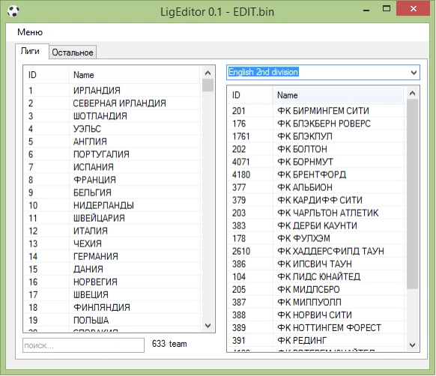Sort countries by the ID column header
Viewport: 436px width, 376px height.
coord(46,75)
